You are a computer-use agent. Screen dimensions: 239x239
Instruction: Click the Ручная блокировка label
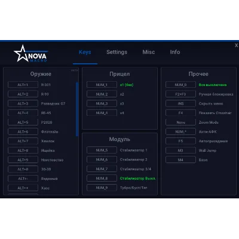216,94
